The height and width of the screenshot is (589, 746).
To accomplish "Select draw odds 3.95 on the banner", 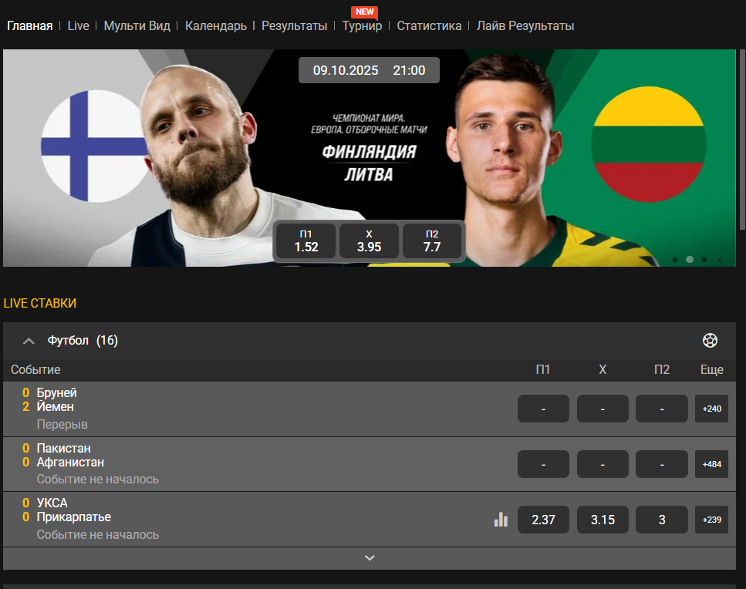I will tap(370, 241).
